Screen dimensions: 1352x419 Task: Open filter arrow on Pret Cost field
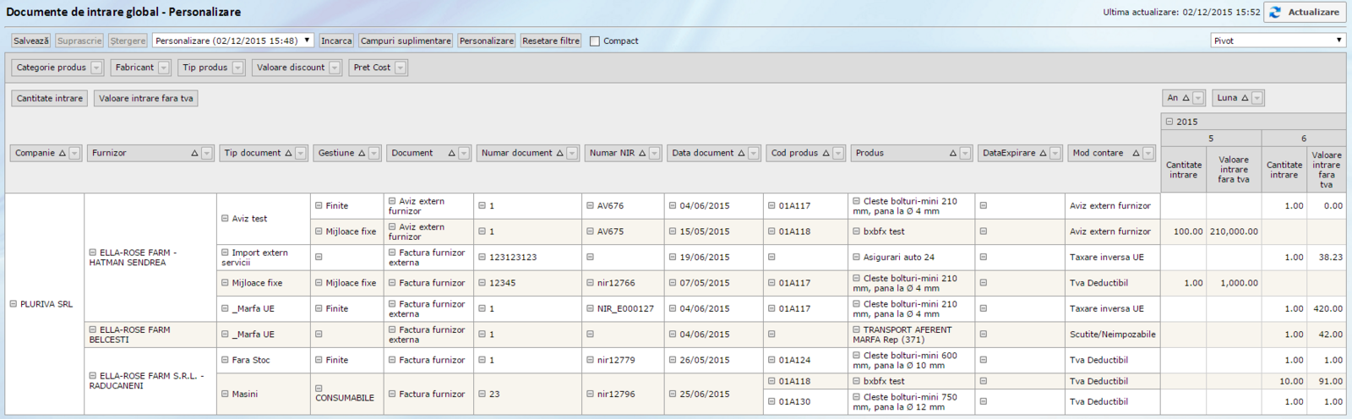coord(401,68)
